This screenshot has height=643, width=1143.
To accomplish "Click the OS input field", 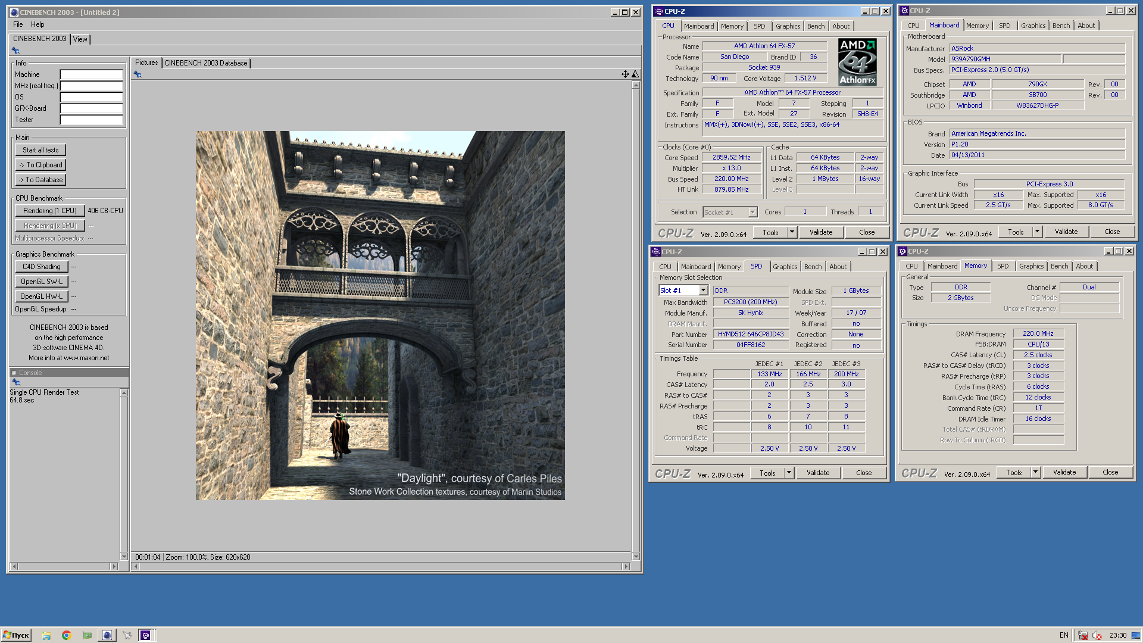I will pyautogui.click(x=92, y=97).
